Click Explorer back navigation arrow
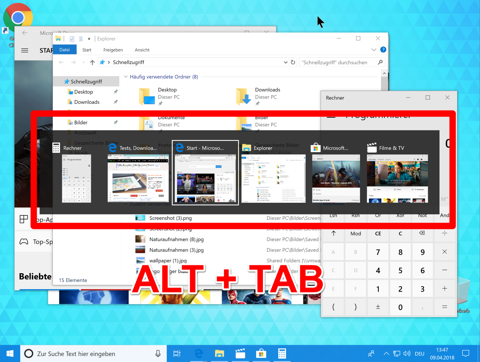The image size is (480, 362). pyautogui.click(x=61, y=62)
